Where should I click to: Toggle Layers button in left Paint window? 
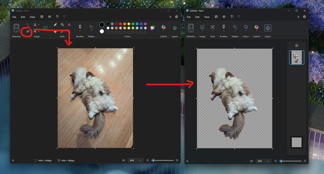click(175, 28)
